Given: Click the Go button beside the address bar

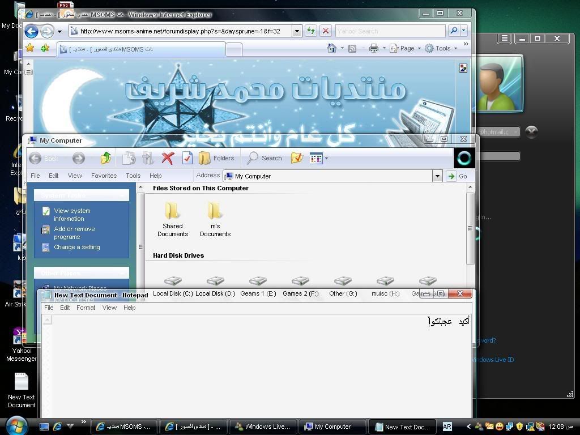Looking at the screenshot, I should [458, 176].
